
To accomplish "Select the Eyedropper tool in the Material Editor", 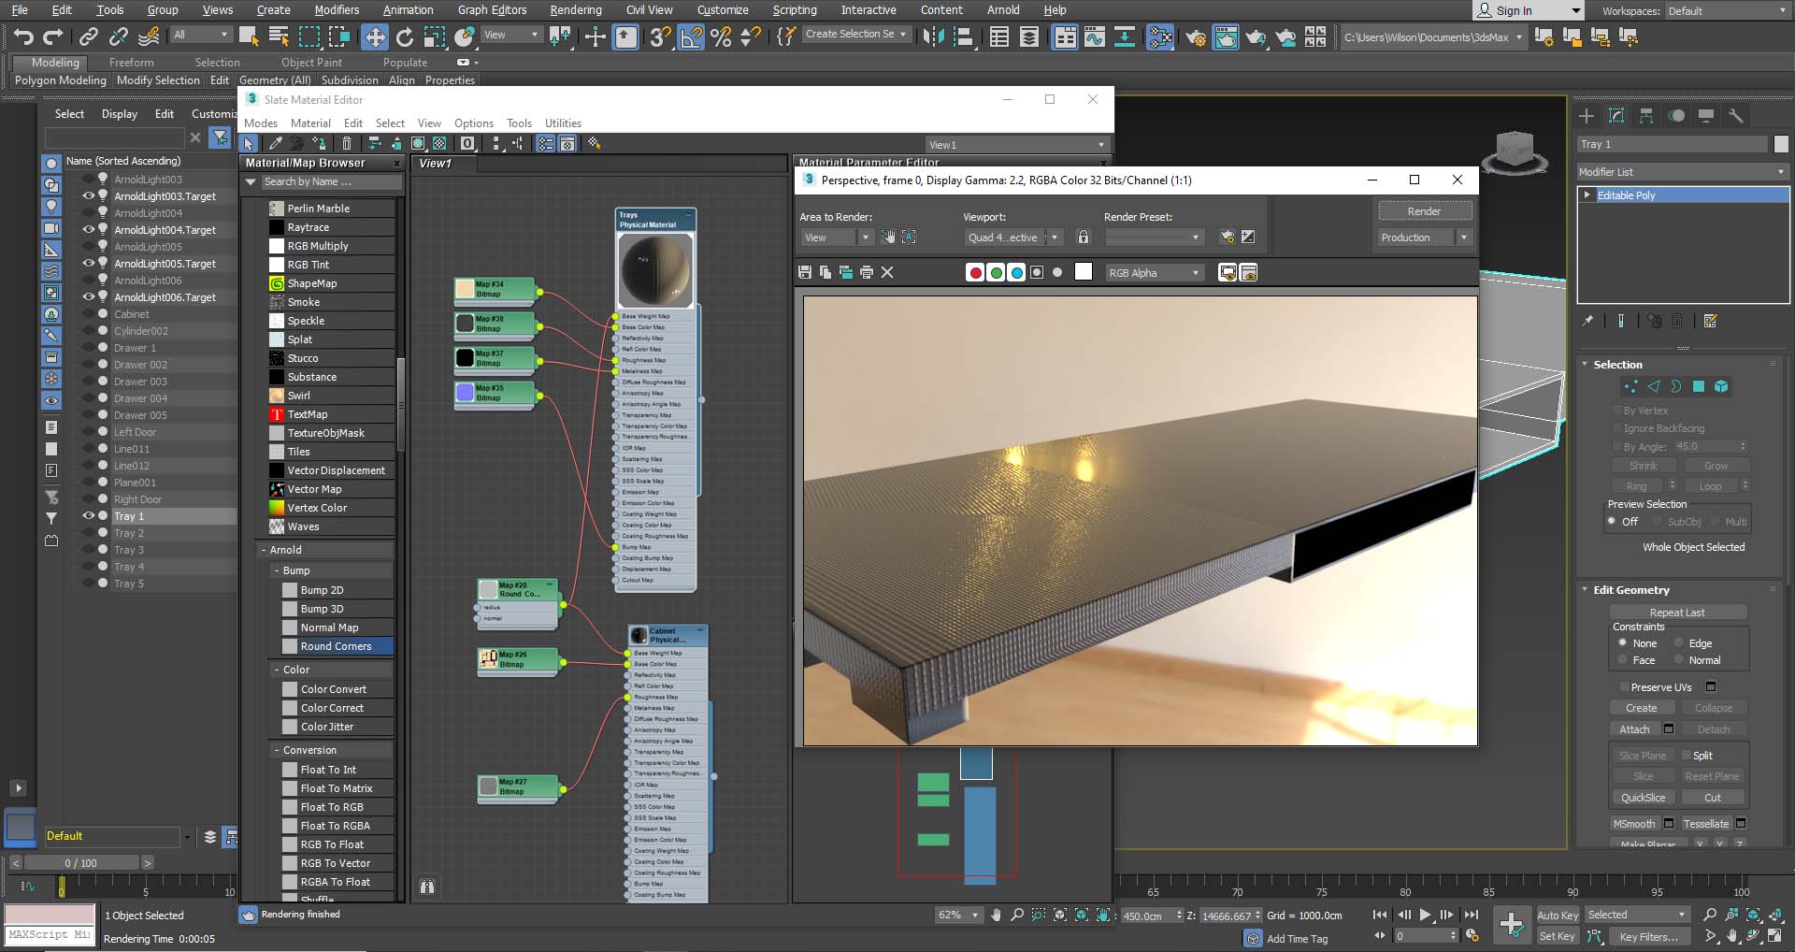I will (276, 143).
